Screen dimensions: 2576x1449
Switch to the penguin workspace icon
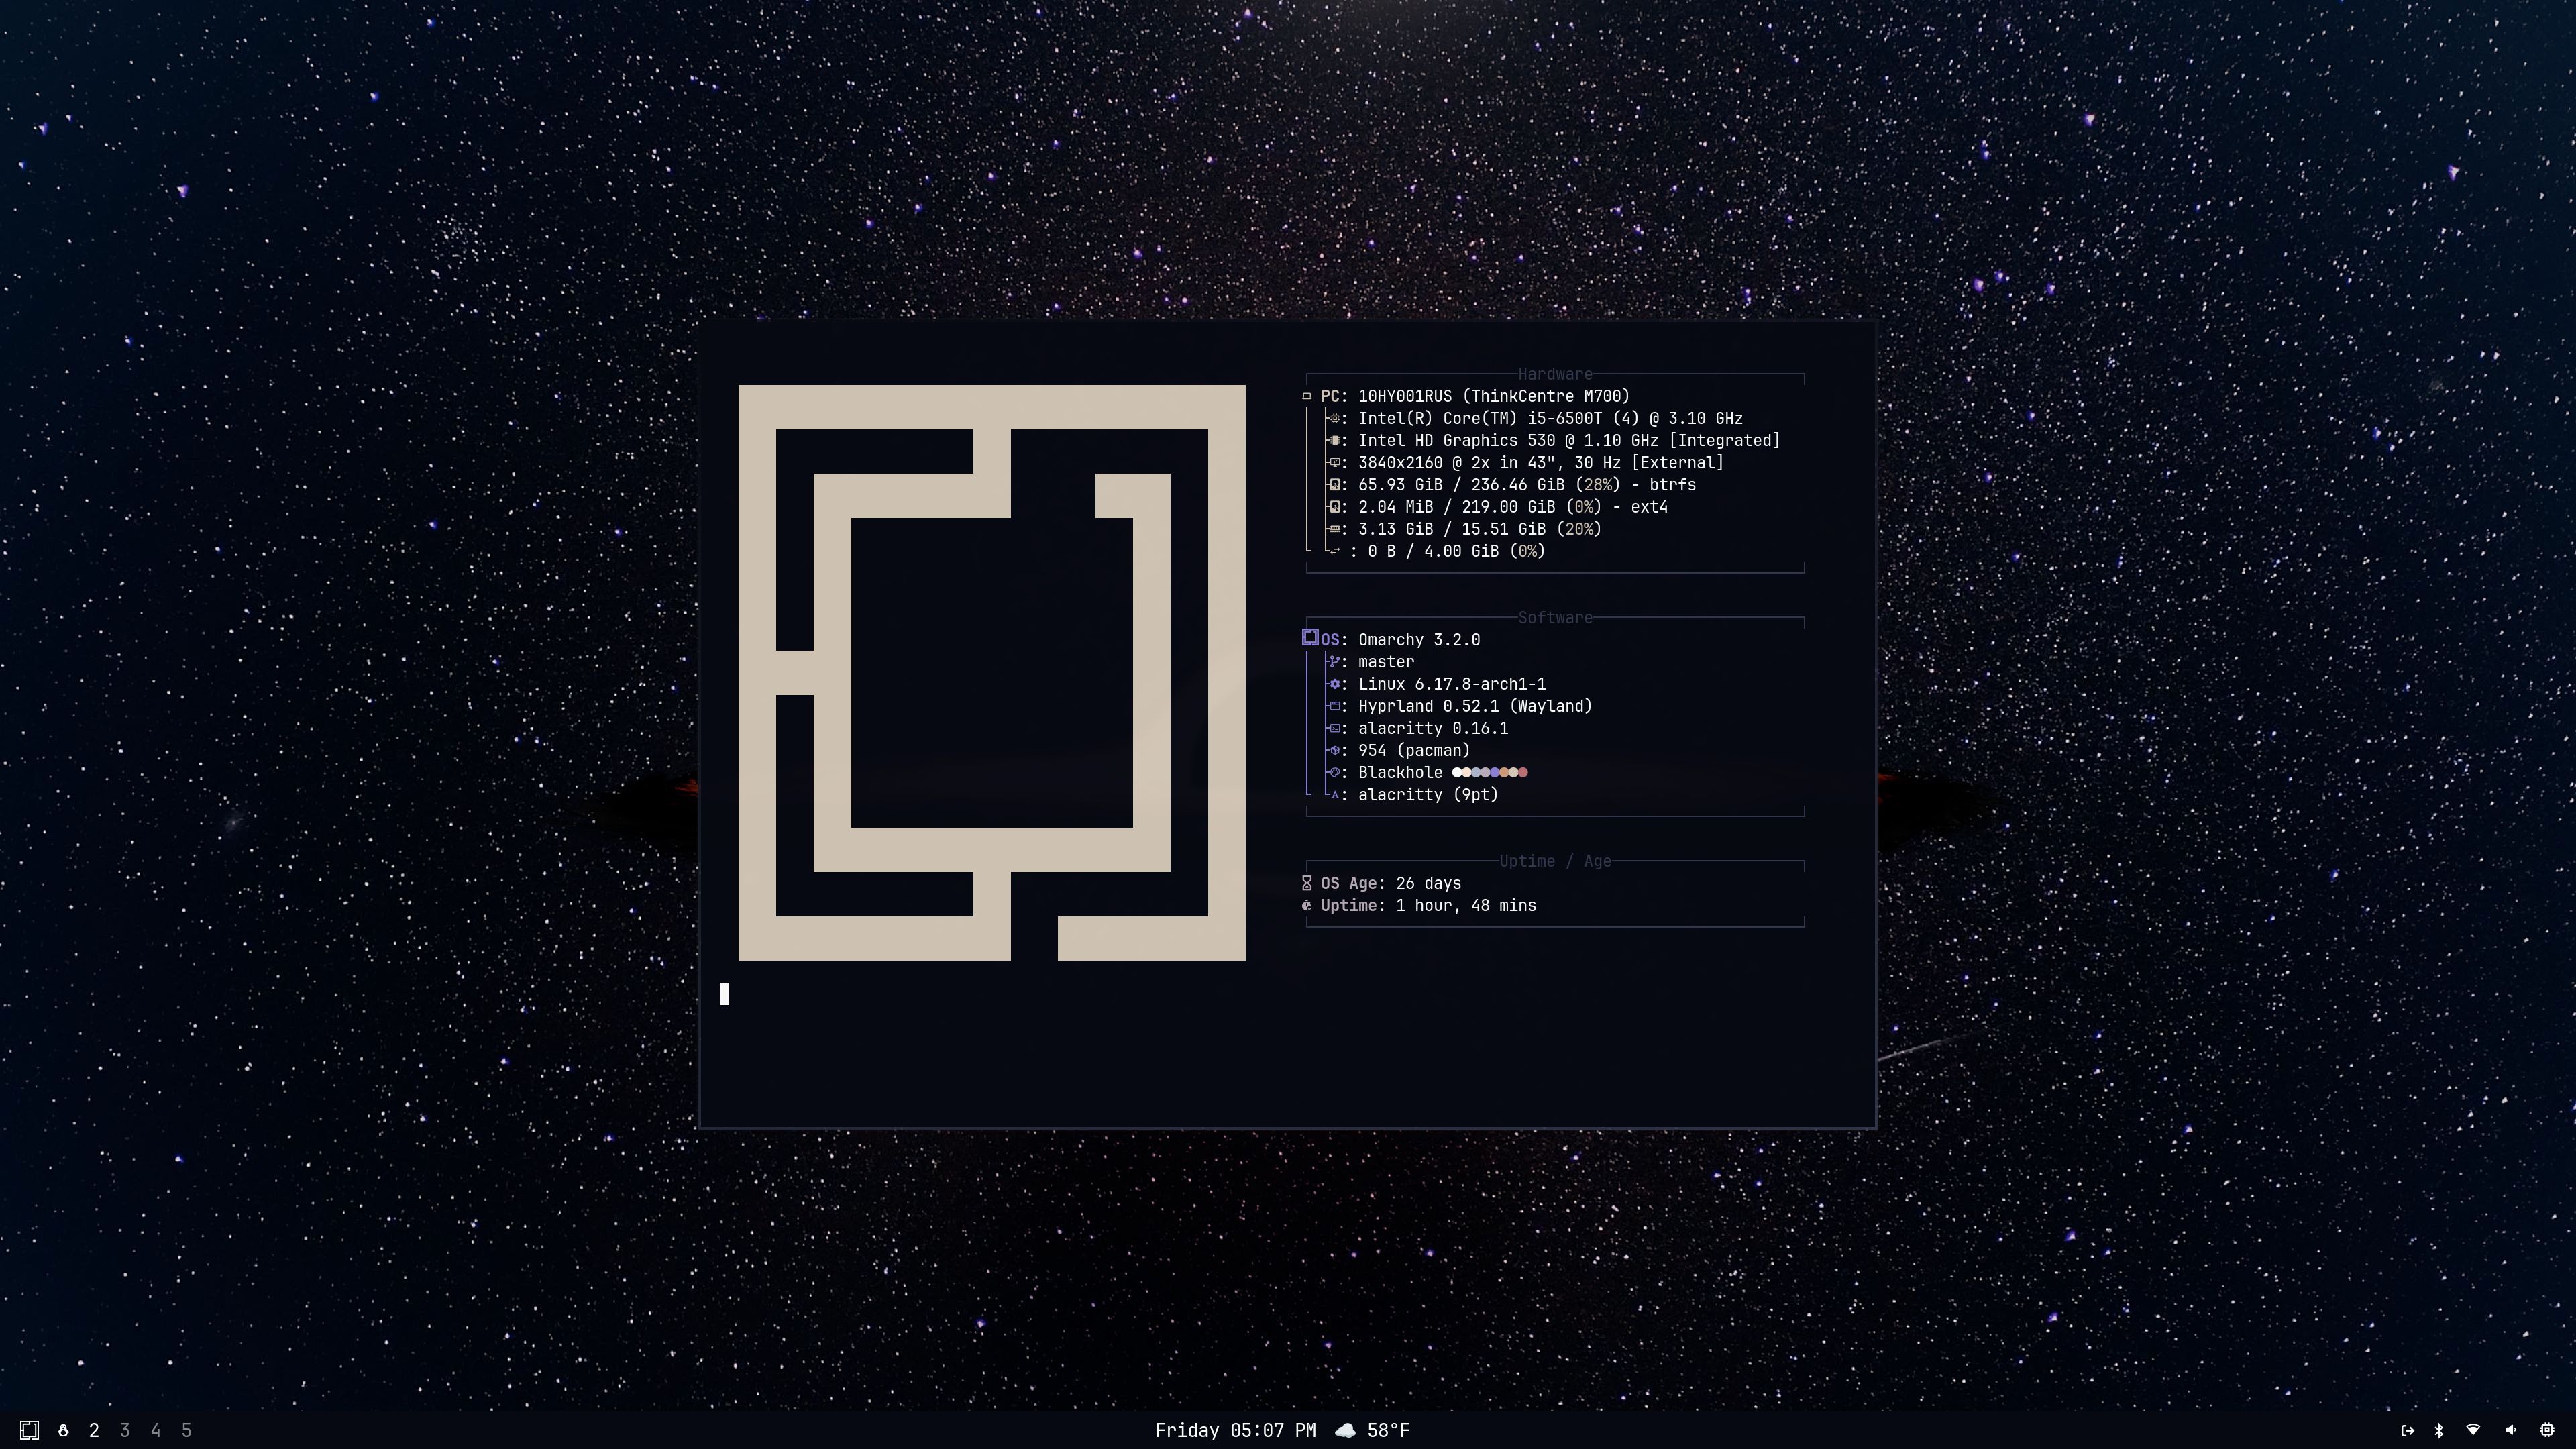coord(63,1430)
